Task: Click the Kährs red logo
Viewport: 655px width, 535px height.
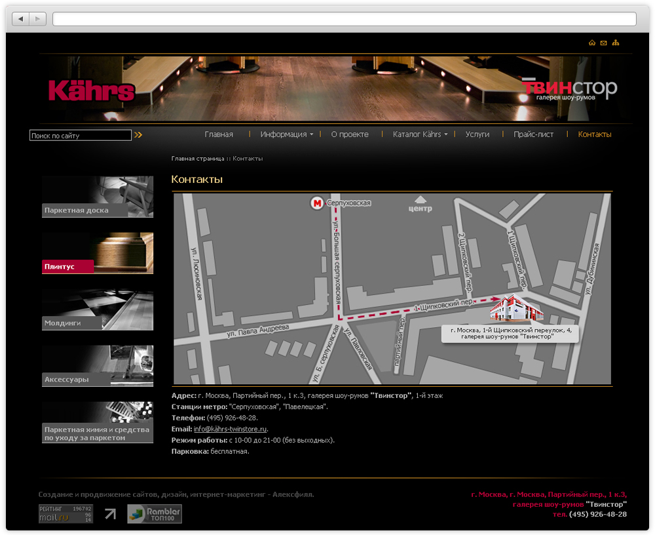Action: 92,90
